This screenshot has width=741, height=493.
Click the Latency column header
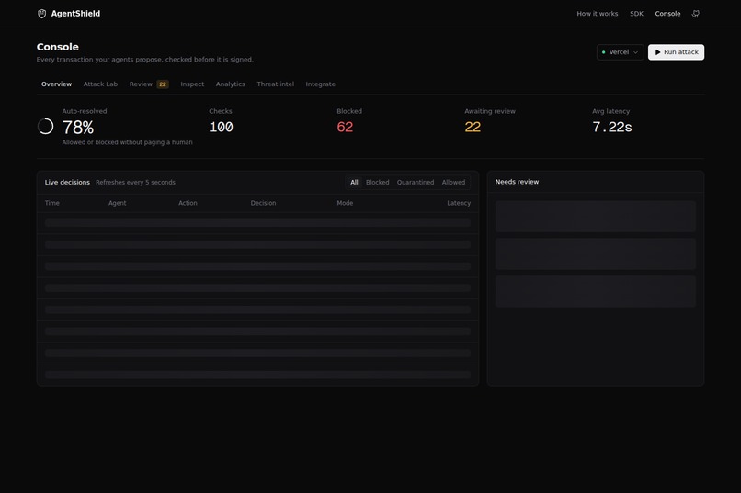tap(459, 203)
